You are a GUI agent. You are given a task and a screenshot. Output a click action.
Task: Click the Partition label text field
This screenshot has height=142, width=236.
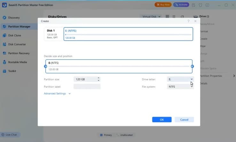pyautogui.click(x=87, y=87)
